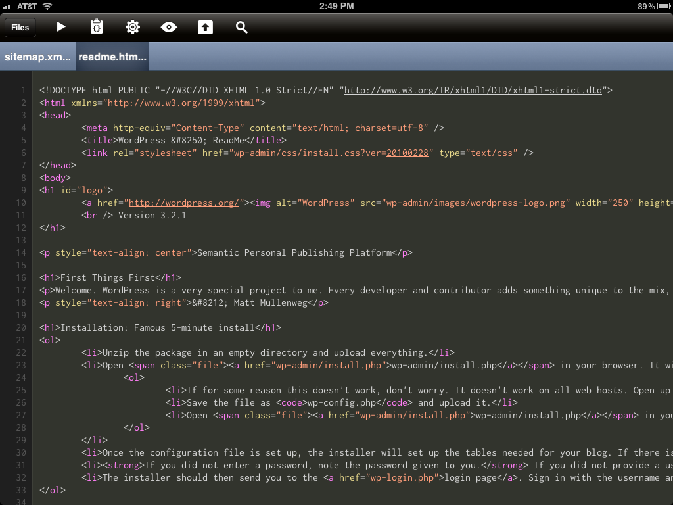Click the 'Matt Mullenweg' text
The image size is (673, 505).
(271, 302)
